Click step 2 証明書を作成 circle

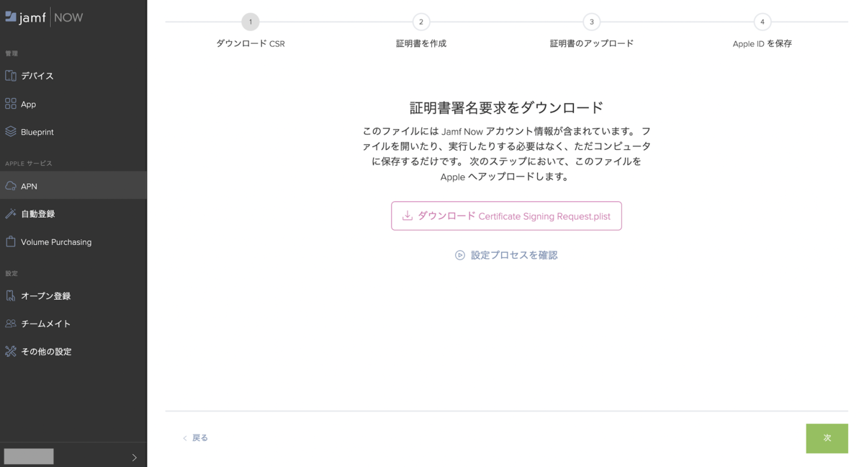click(420, 22)
